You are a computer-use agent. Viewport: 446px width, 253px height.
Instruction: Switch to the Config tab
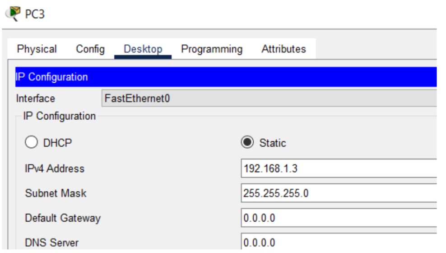pyautogui.click(x=90, y=49)
